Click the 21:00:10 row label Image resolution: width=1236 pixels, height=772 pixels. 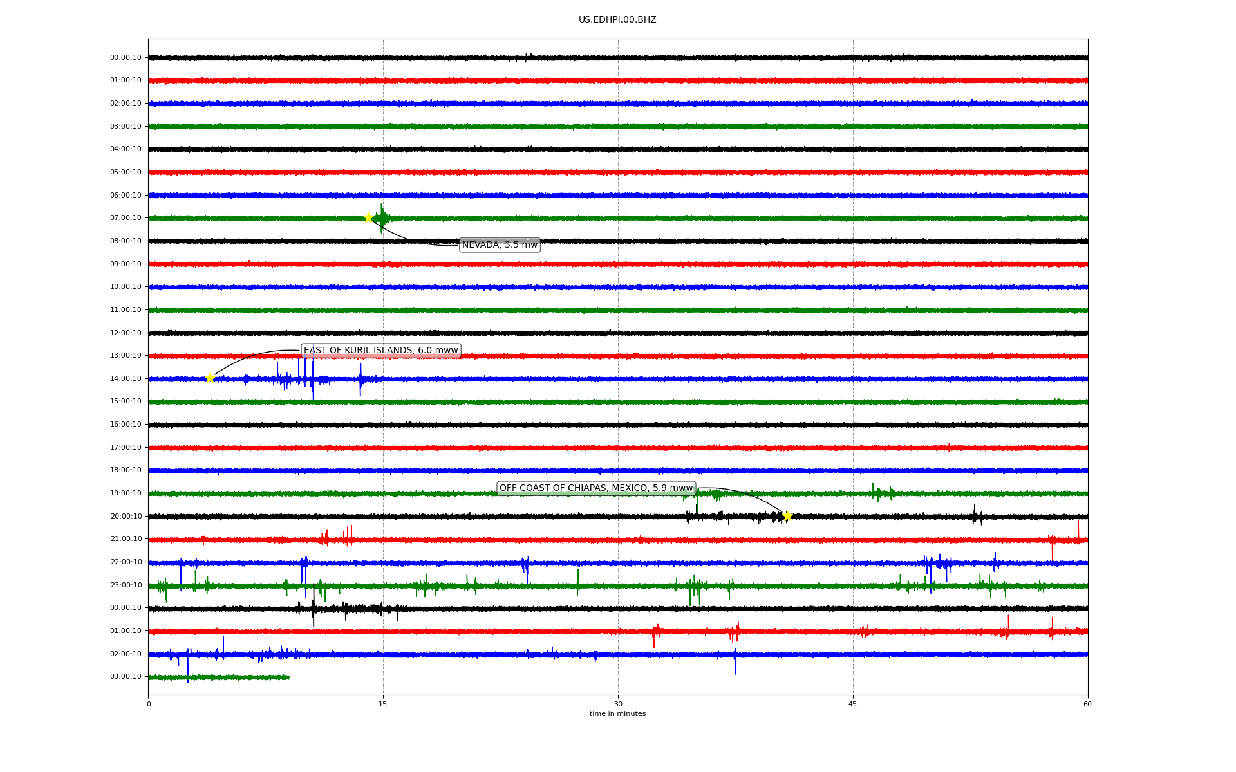126,539
